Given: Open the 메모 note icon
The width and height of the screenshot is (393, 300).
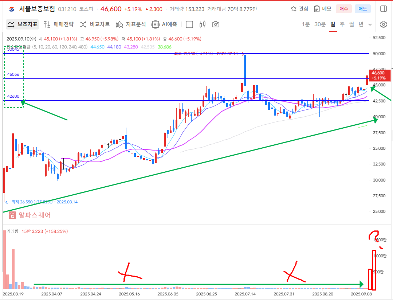Looking at the screenshot, I should tap(317, 9).
